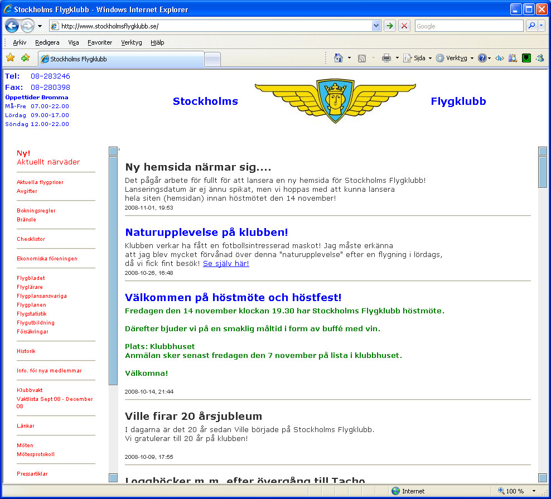Open search provider options dropdown
Image resolution: width=551 pixels, height=499 pixels.
coord(542,26)
